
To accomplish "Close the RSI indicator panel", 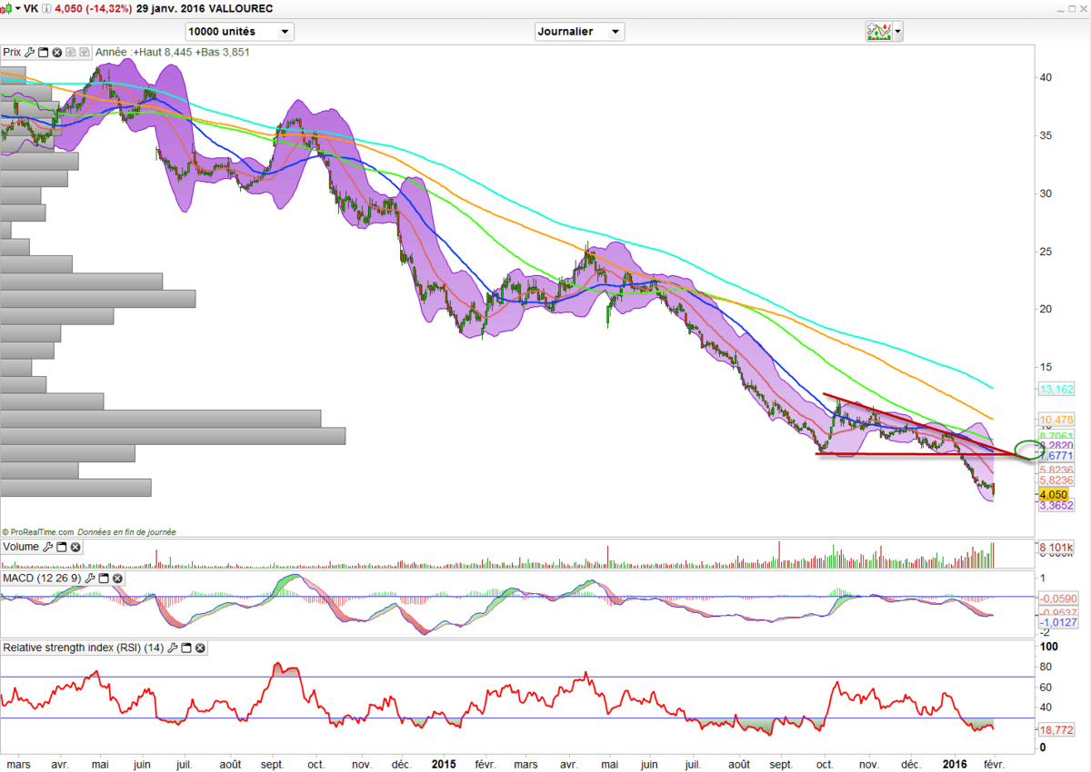I will pos(200,648).
